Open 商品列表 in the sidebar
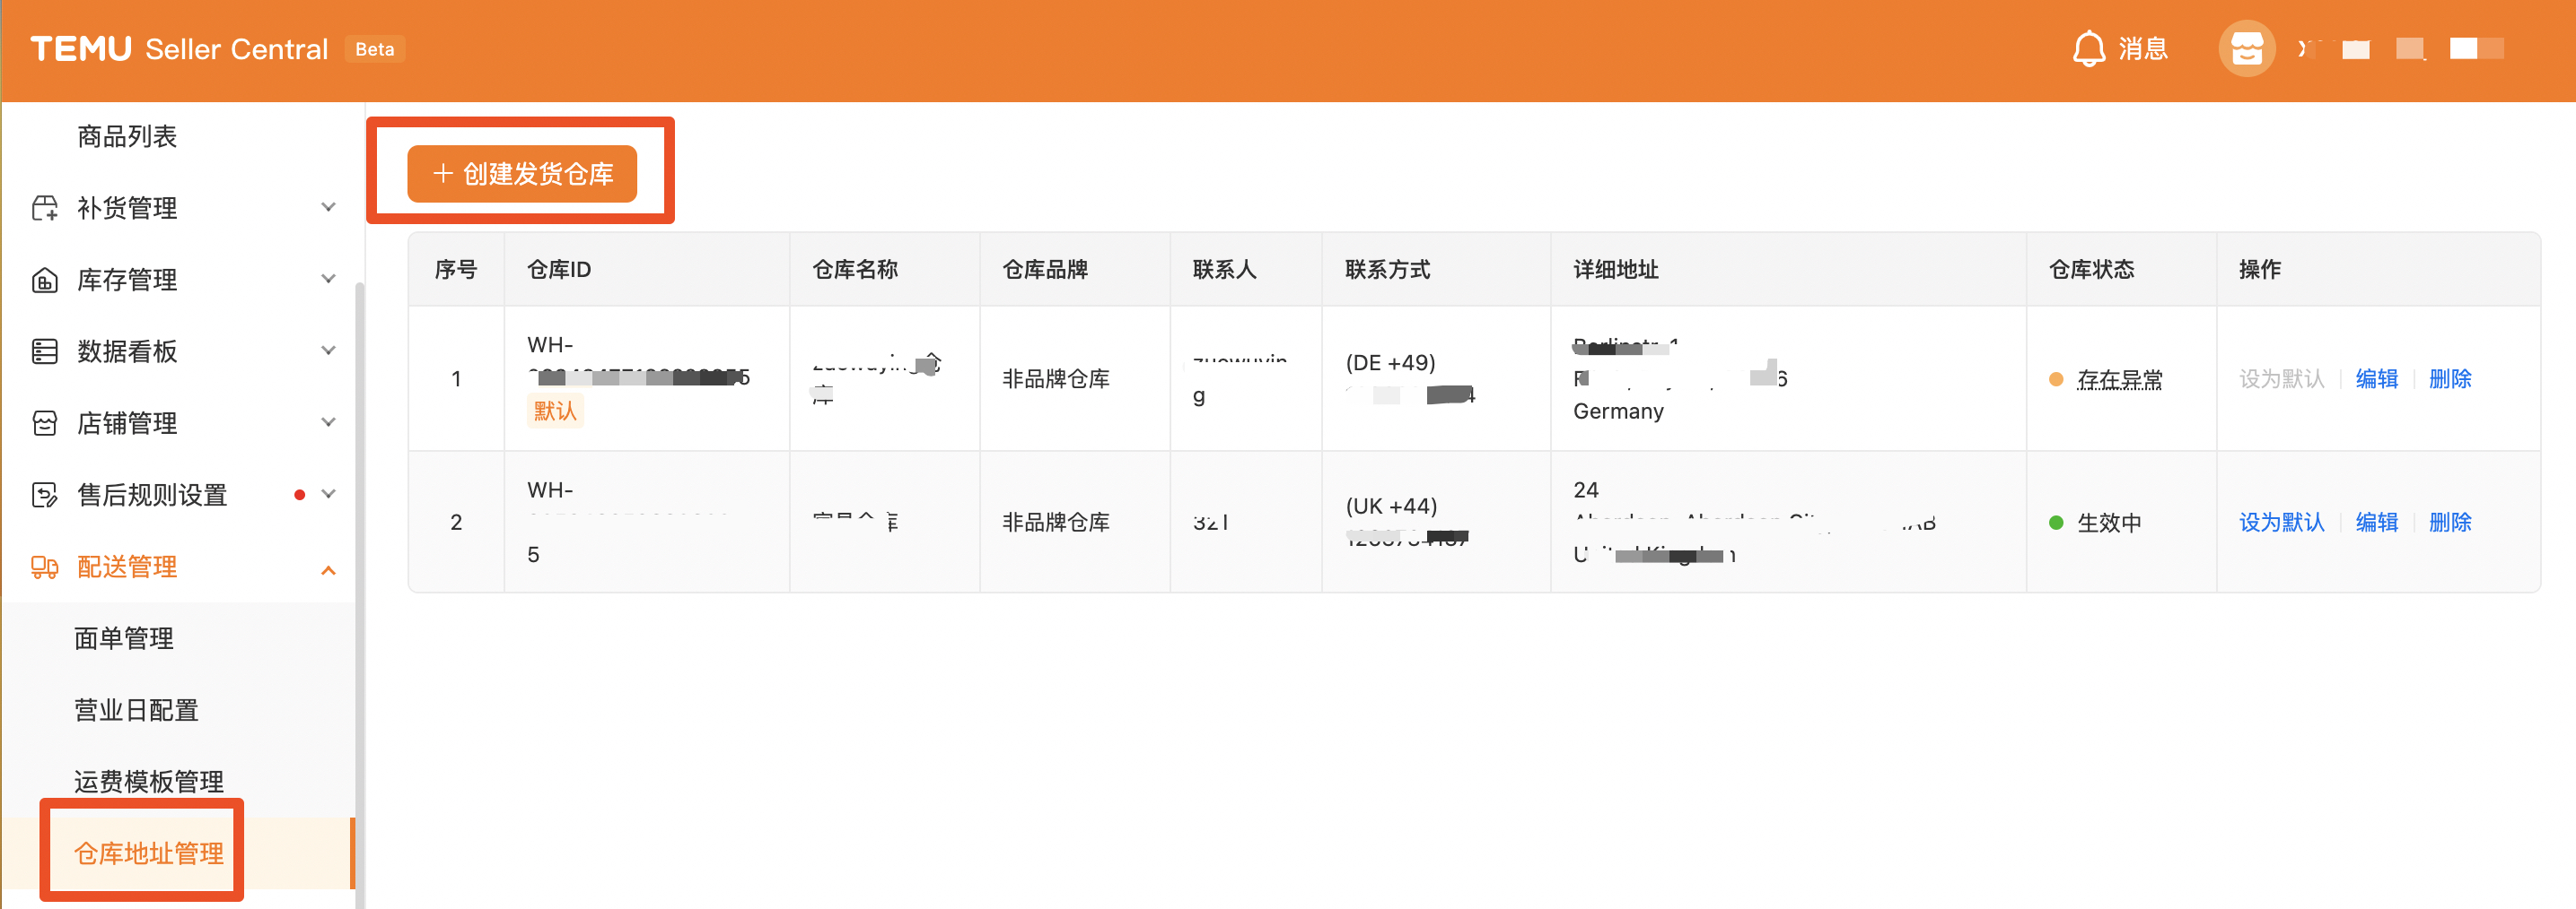 pos(127,136)
